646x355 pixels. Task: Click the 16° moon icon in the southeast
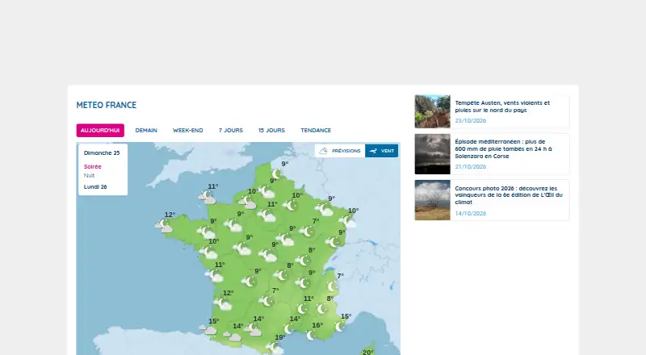tap(312, 336)
